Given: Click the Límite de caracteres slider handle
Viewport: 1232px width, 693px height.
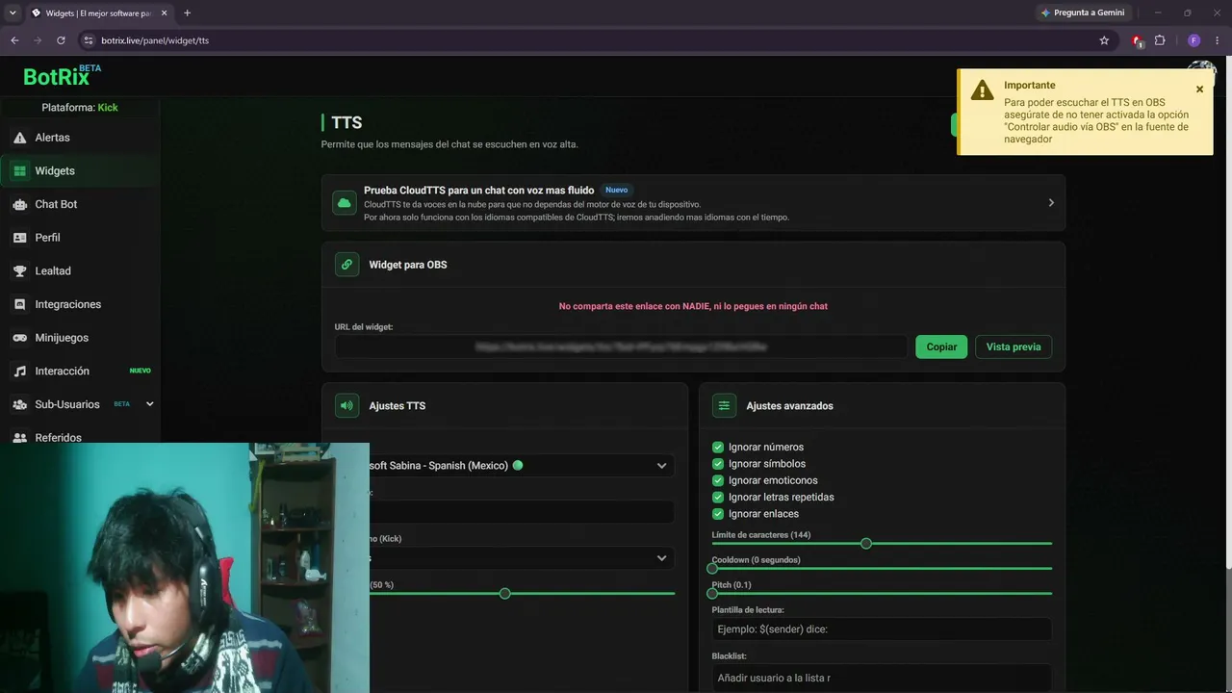Looking at the screenshot, I should click(866, 544).
